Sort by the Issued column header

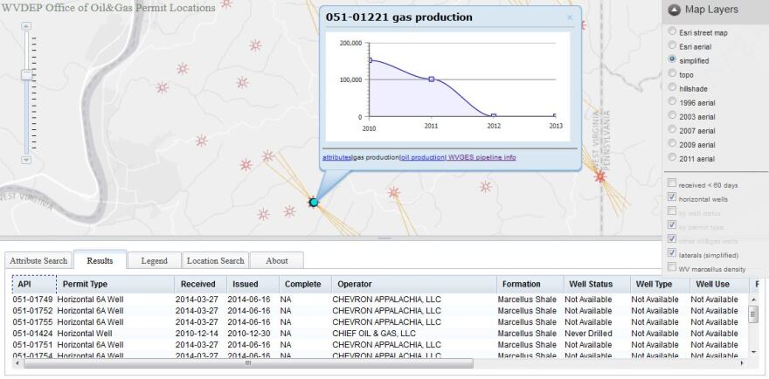[253, 285]
